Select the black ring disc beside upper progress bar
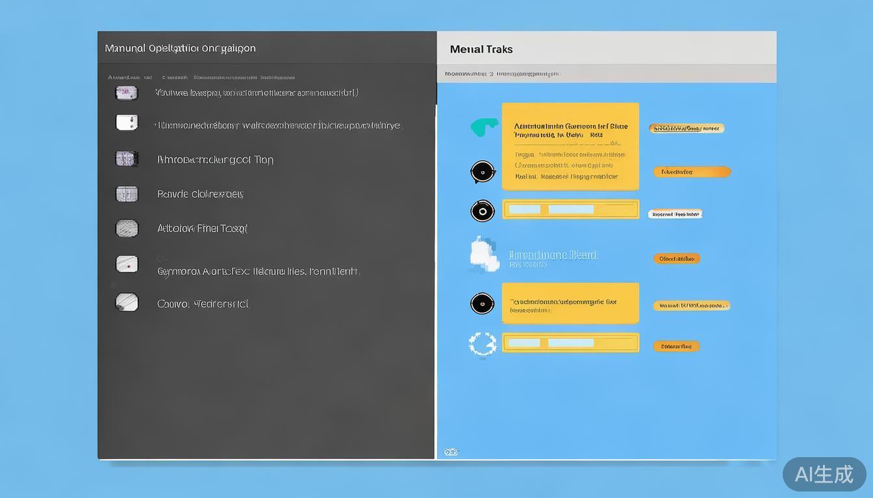Viewport: 873px width, 498px height. point(482,211)
